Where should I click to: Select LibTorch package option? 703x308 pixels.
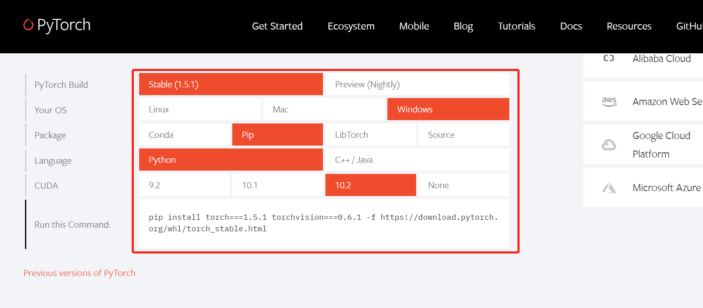(371, 135)
